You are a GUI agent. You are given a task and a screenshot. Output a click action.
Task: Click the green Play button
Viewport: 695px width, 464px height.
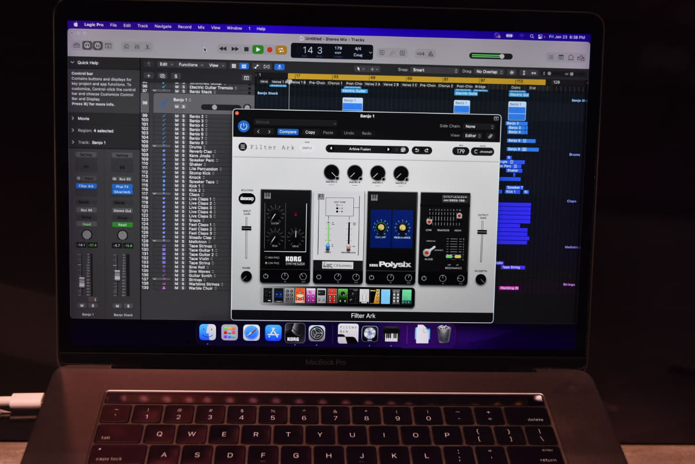pos(258,50)
